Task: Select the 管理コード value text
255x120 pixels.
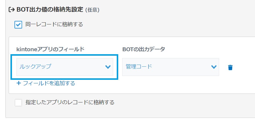Action: (139, 67)
